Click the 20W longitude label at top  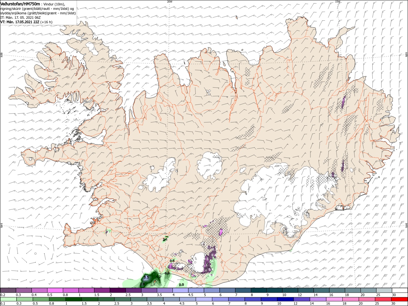(x=169, y=2)
